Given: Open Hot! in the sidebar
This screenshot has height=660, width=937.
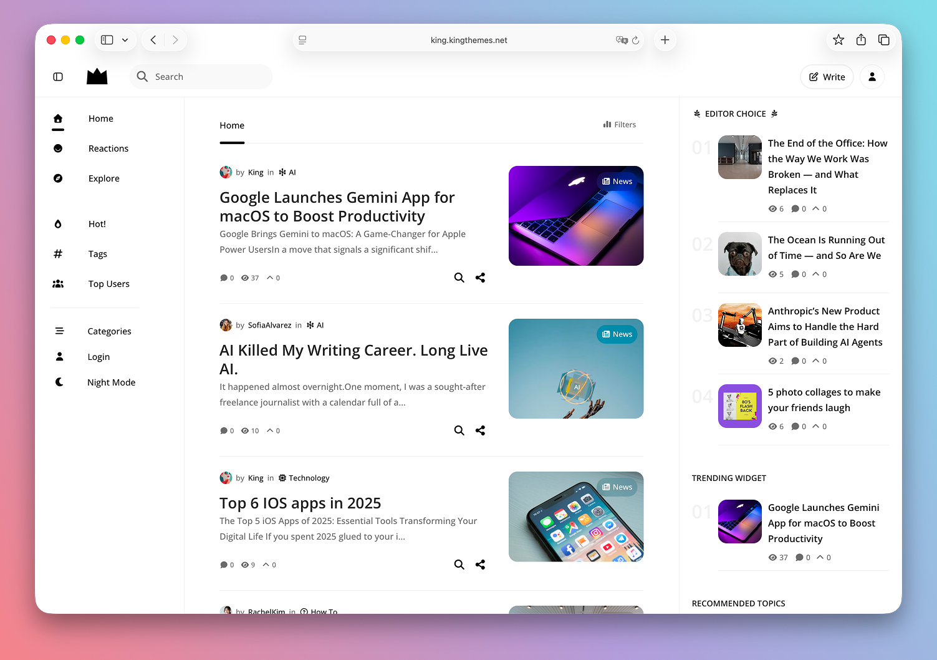Looking at the screenshot, I should (97, 224).
